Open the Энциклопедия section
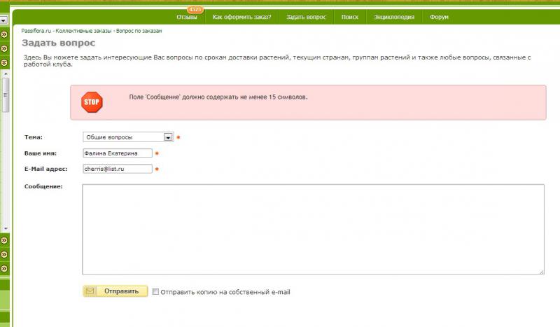This screenshot has width=560, height=327. point(393,17)
